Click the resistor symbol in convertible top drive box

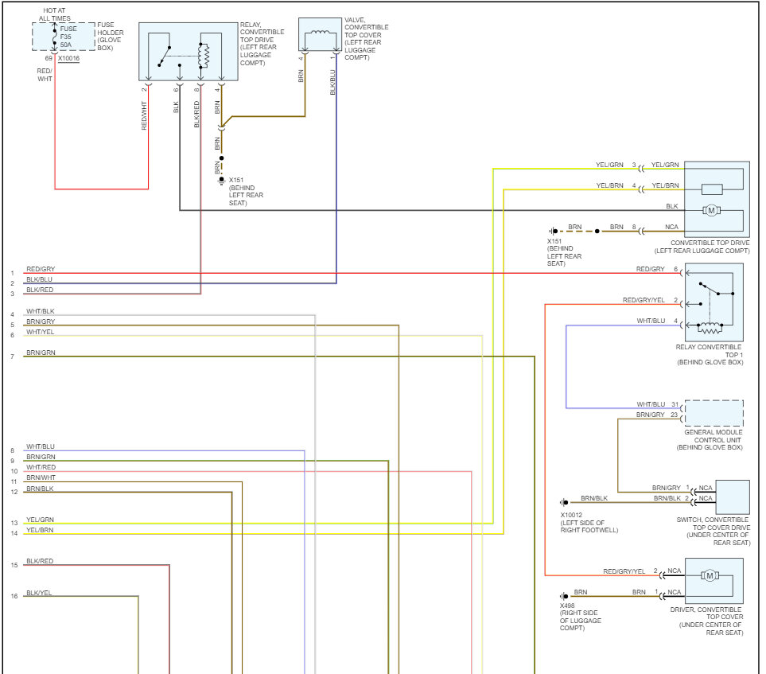[x=712, y=189]
